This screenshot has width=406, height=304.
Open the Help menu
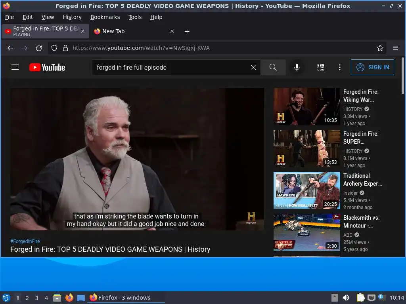tap(156, 17)
